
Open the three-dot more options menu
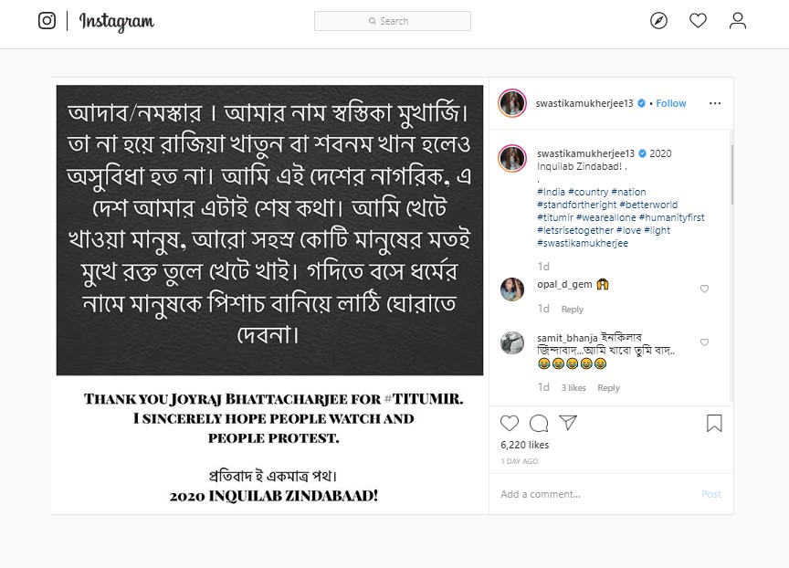tap(714, 103)
